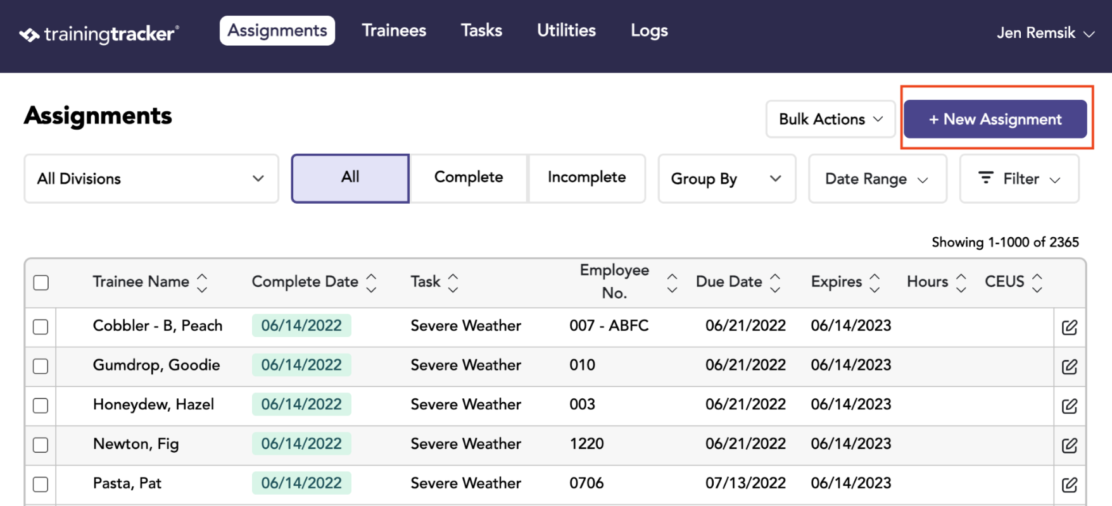Image resolution: width=1112 pixels, height=506 pixels.
Task: Edit the Gumdrop, Goodie assignment
Action: [1070, 366]
